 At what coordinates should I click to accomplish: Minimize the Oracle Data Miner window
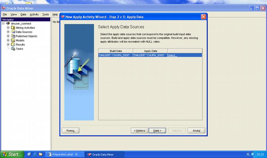click(x=251, y=8)
